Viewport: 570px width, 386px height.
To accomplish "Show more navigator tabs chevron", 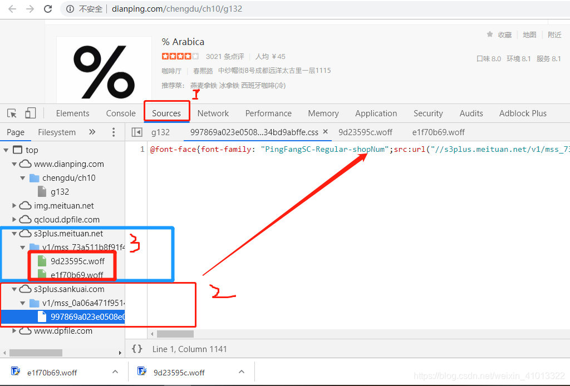I will (92, 132).
